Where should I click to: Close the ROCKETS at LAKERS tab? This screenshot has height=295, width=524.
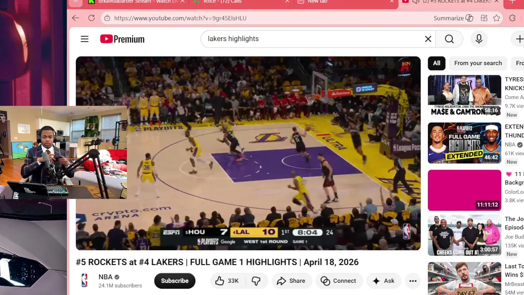point(497,2)
